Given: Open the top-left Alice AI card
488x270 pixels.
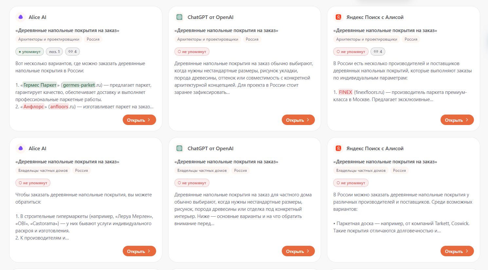Looking at the screenshot, I should [x=139, y=120].
